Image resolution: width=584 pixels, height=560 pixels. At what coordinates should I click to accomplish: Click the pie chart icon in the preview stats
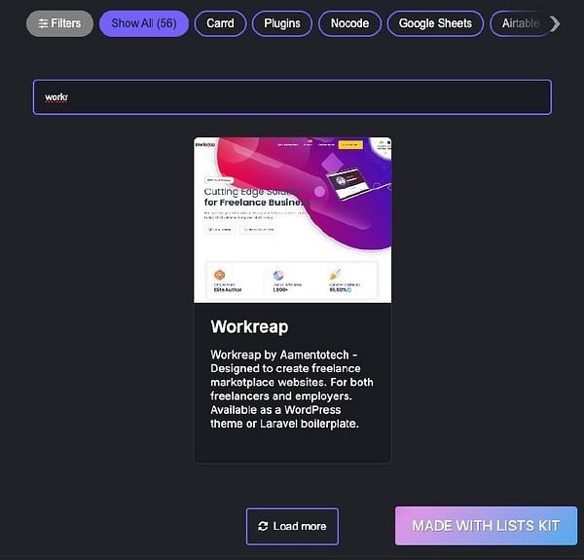coord(278,276)
